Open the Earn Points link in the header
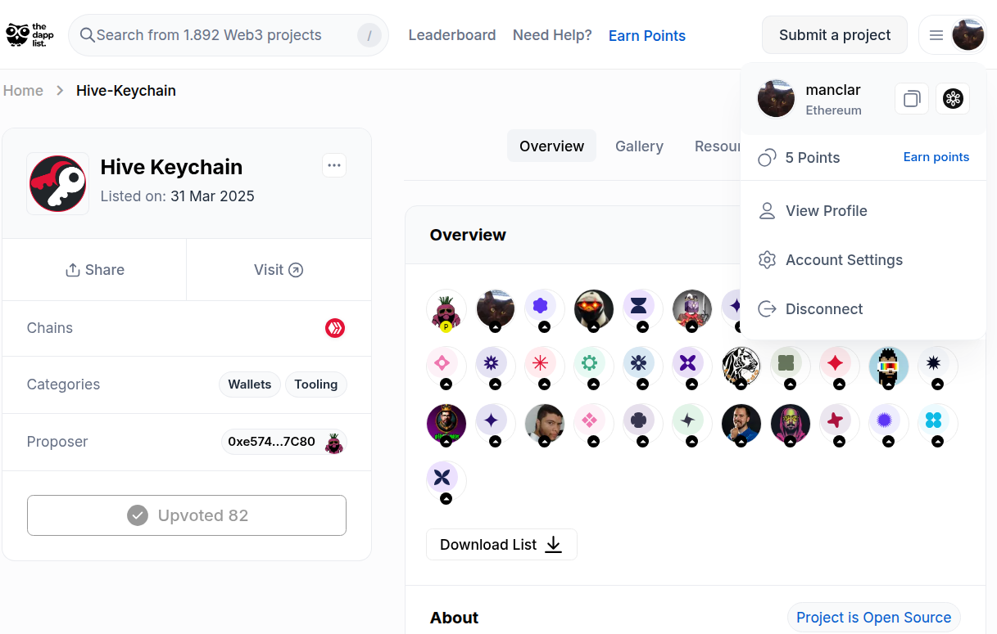The image size is (997, 634). tap(647, 36)
